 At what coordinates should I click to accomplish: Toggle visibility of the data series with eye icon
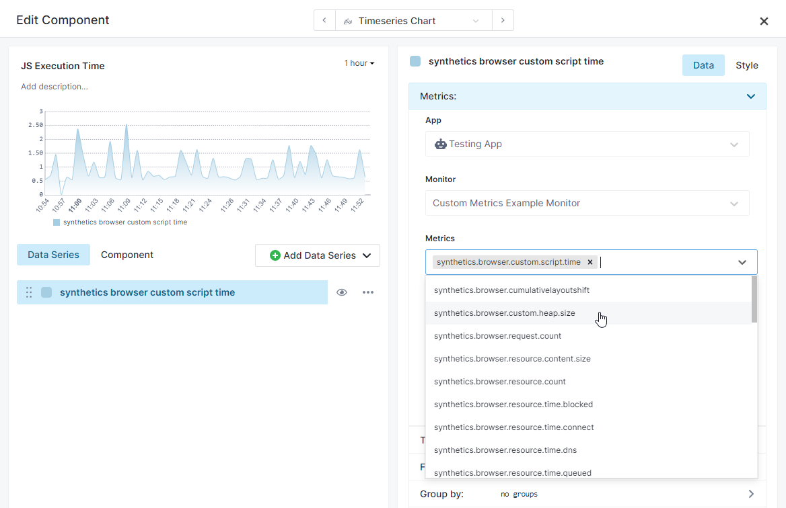342,292
